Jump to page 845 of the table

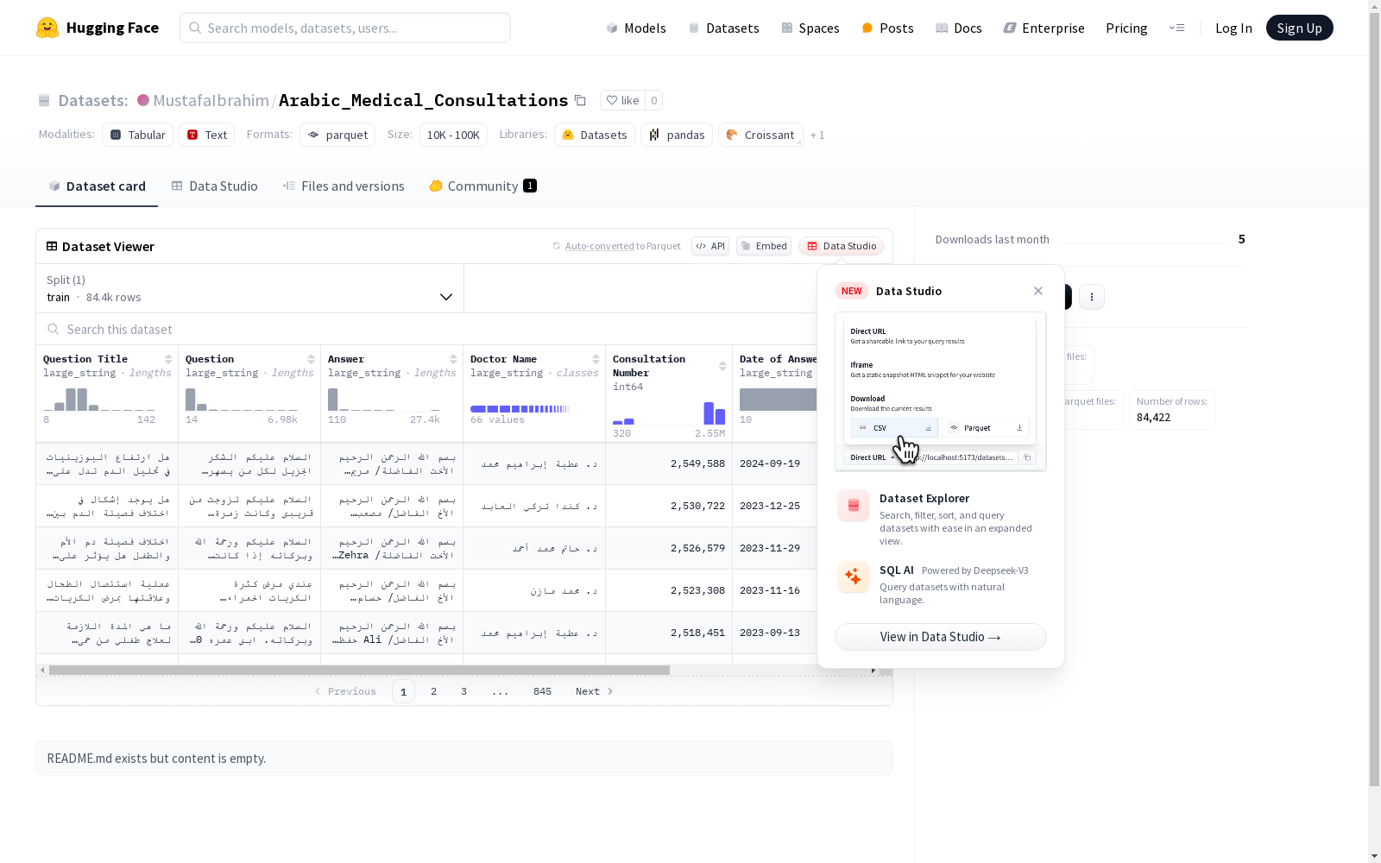coord(542,691)
